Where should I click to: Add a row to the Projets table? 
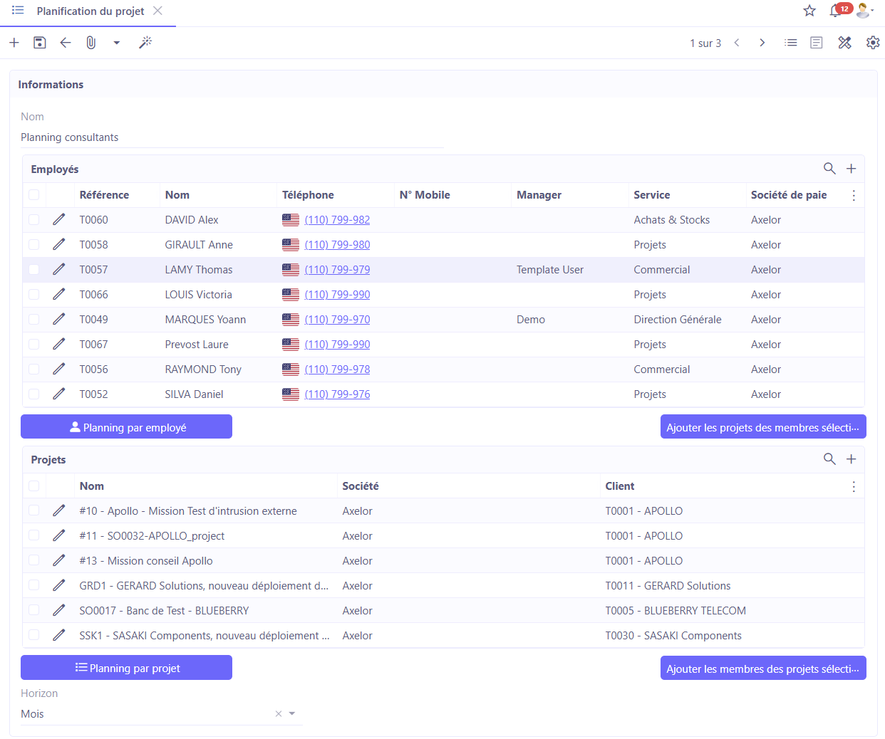[851, 459]
